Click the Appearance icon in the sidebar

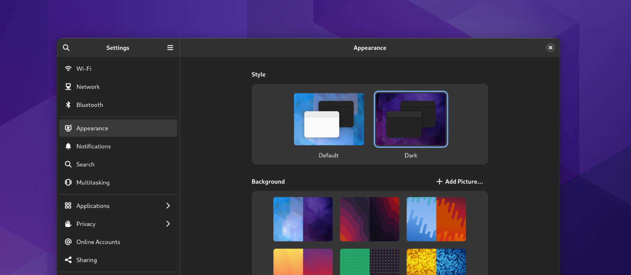tap(68, 128)
